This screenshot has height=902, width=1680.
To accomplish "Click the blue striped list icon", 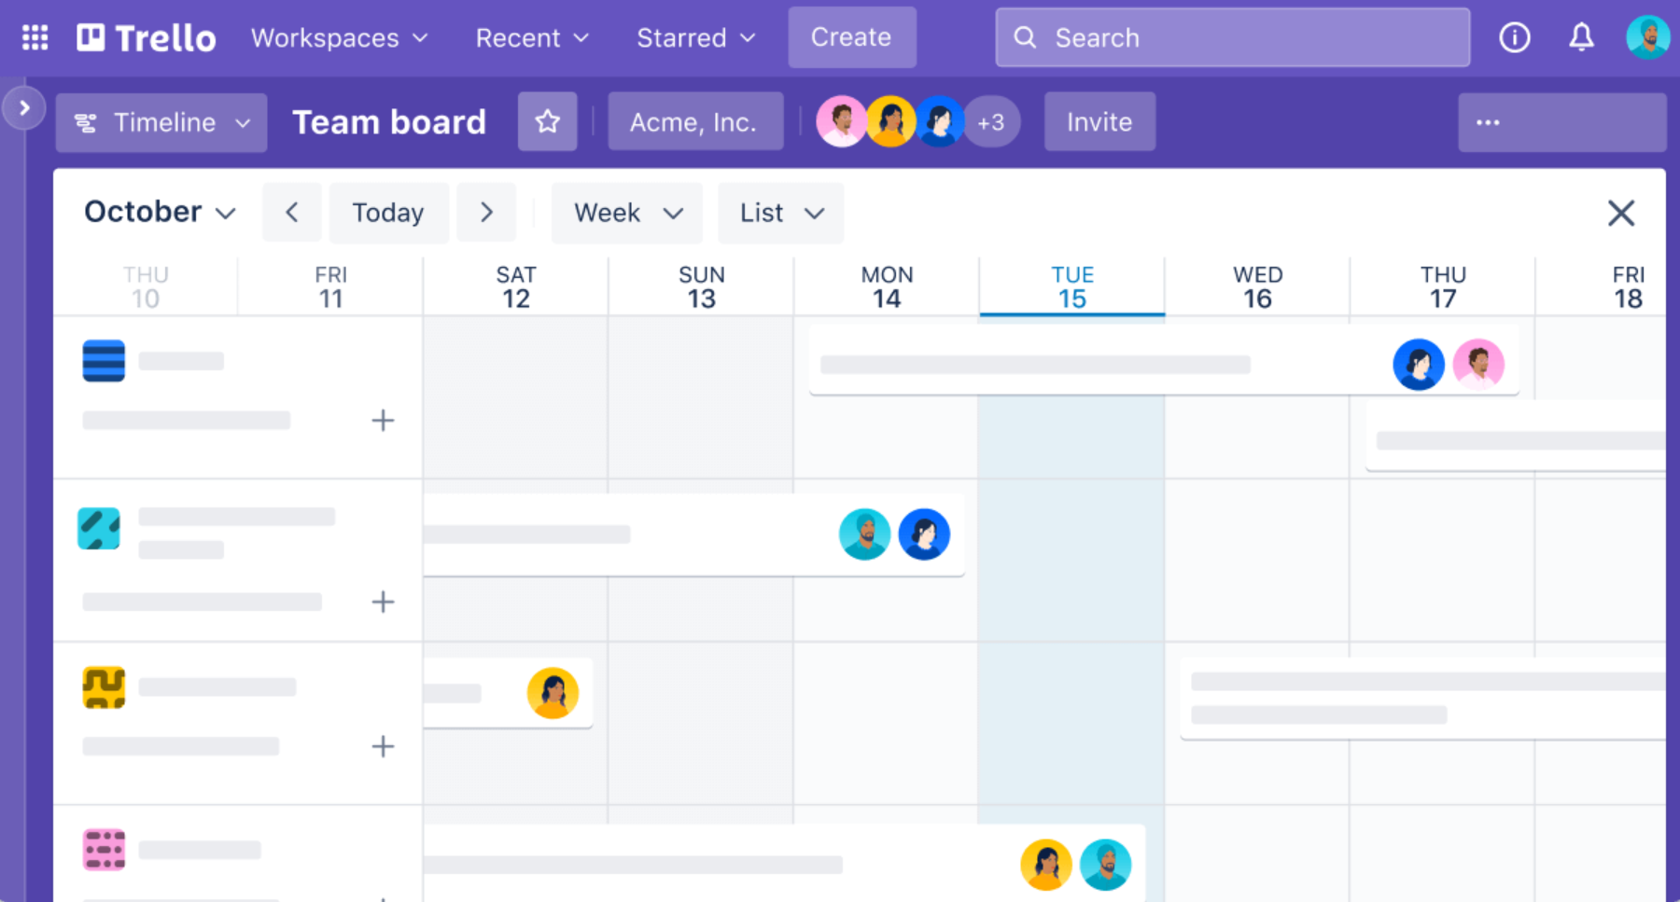I will point(104,361).
